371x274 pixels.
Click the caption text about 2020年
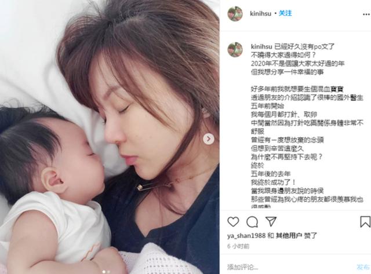(x=297, y=64)
